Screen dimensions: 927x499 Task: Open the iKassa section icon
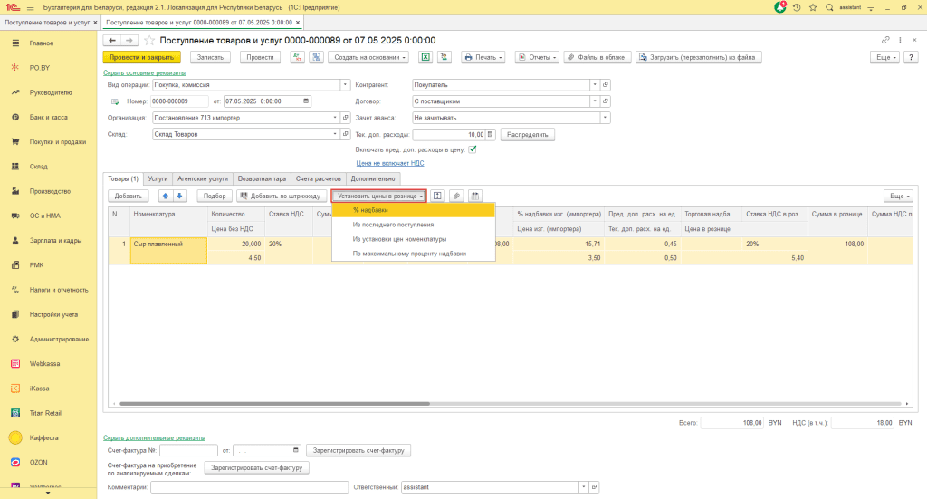coord(15,389)
